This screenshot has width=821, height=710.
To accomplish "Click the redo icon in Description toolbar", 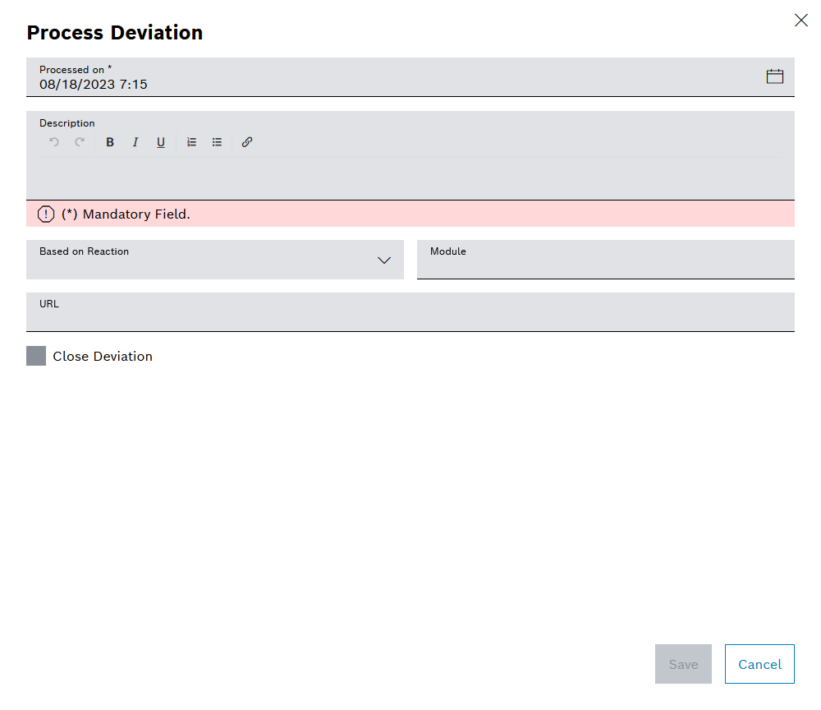I will coord(79,141).
